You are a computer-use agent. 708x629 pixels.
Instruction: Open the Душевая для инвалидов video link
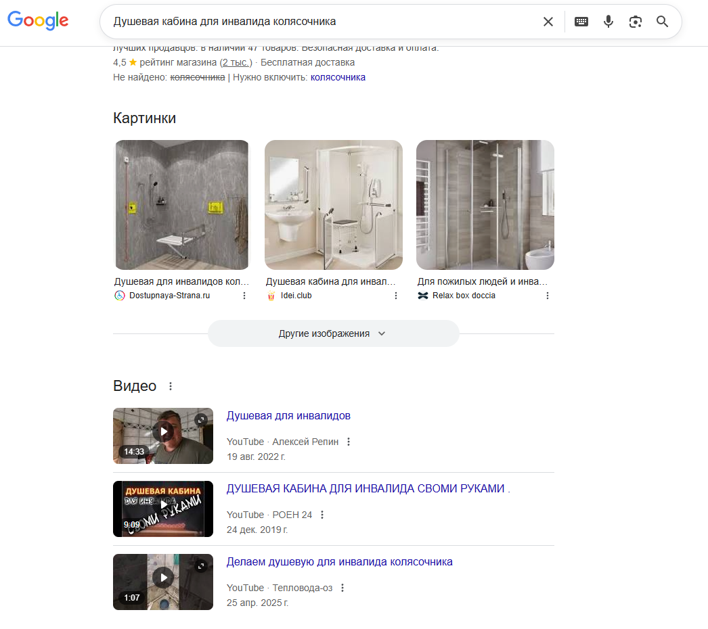pyautogui.click(x=288, y=415)
